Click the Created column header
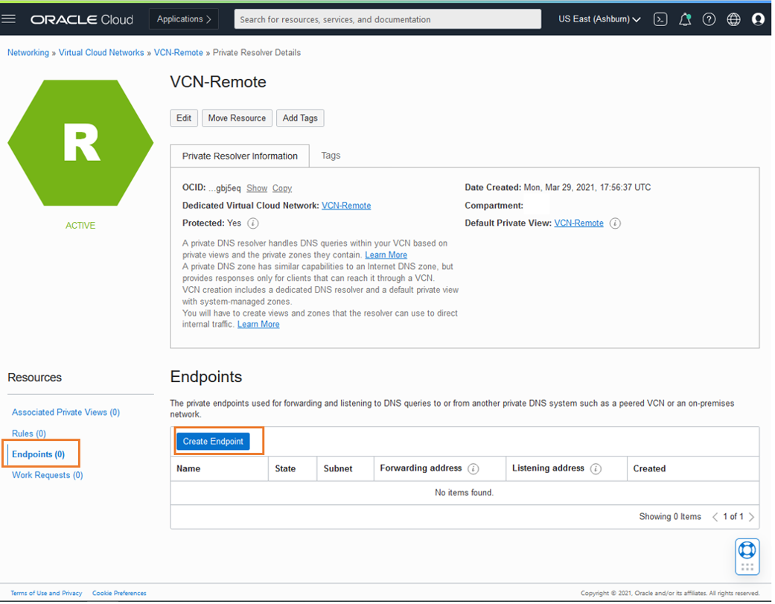Image resolution: width=775 pixels, height=604 pixels. (x=649, y=468)
